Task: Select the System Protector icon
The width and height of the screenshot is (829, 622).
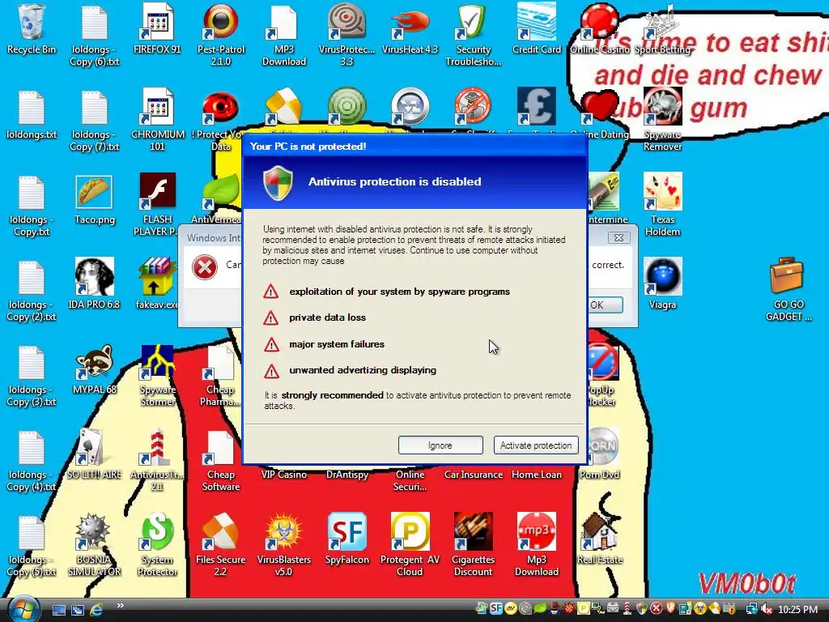Action: point(157,545)
